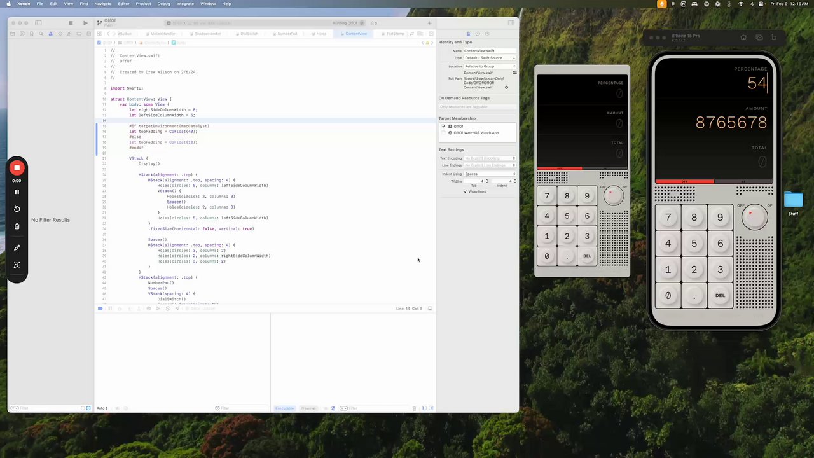This screenshot has width=814, height=458.
Task: Open the Product menu
Action: 143,4
